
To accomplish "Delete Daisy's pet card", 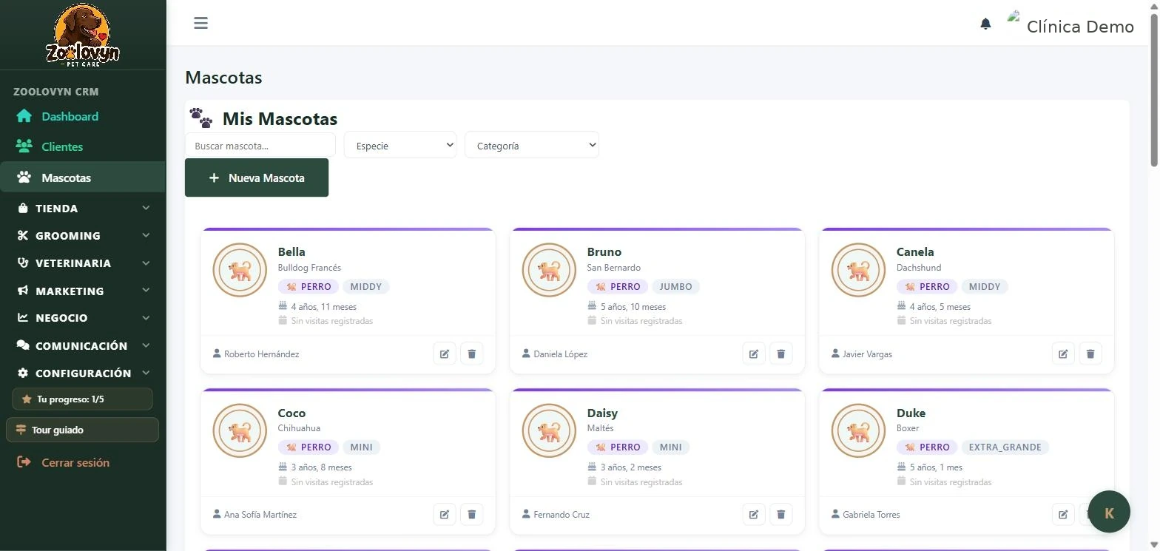I will pyautogui.click(x=781, y=514).
